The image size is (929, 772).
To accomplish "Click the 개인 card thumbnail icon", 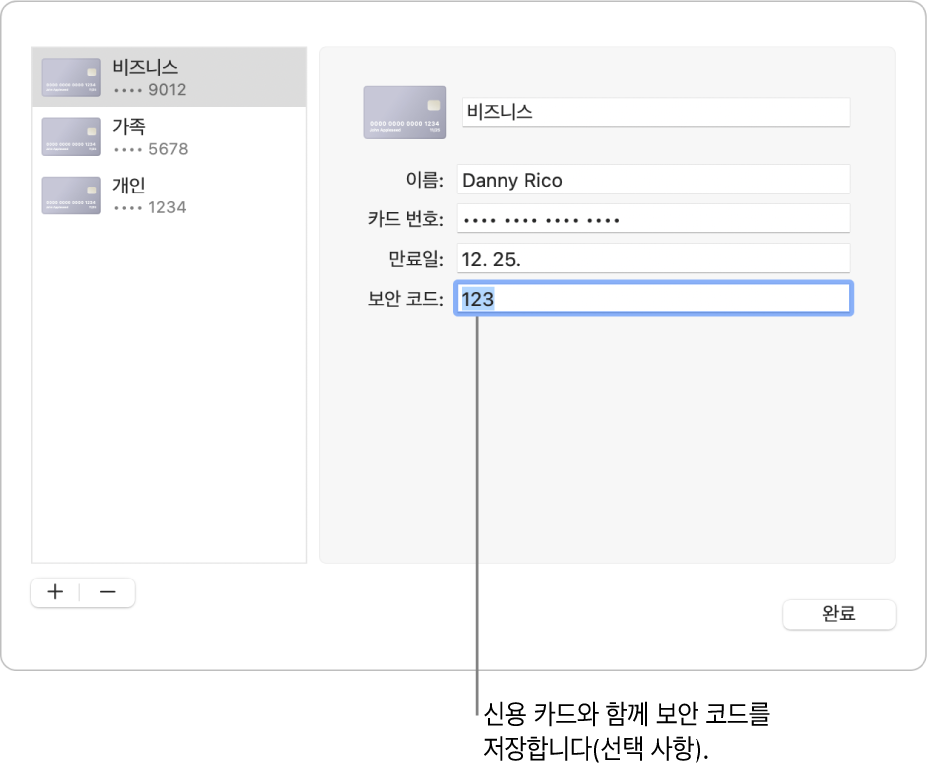I will (71, 195).
